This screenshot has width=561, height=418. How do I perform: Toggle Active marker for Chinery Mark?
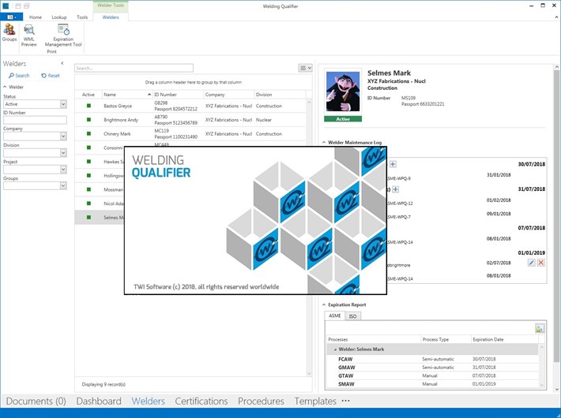tap(88, 133)
